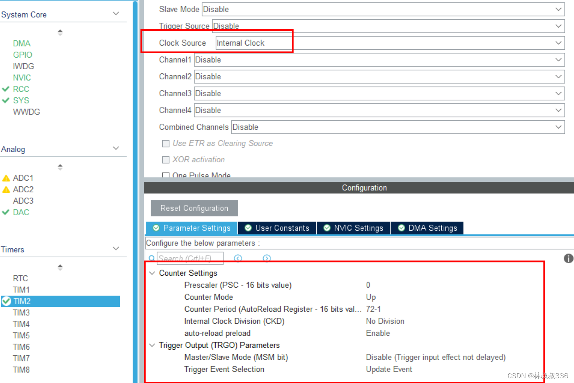
Task: Select TIM2 in the Timers list
Action: tap(60, 301)
